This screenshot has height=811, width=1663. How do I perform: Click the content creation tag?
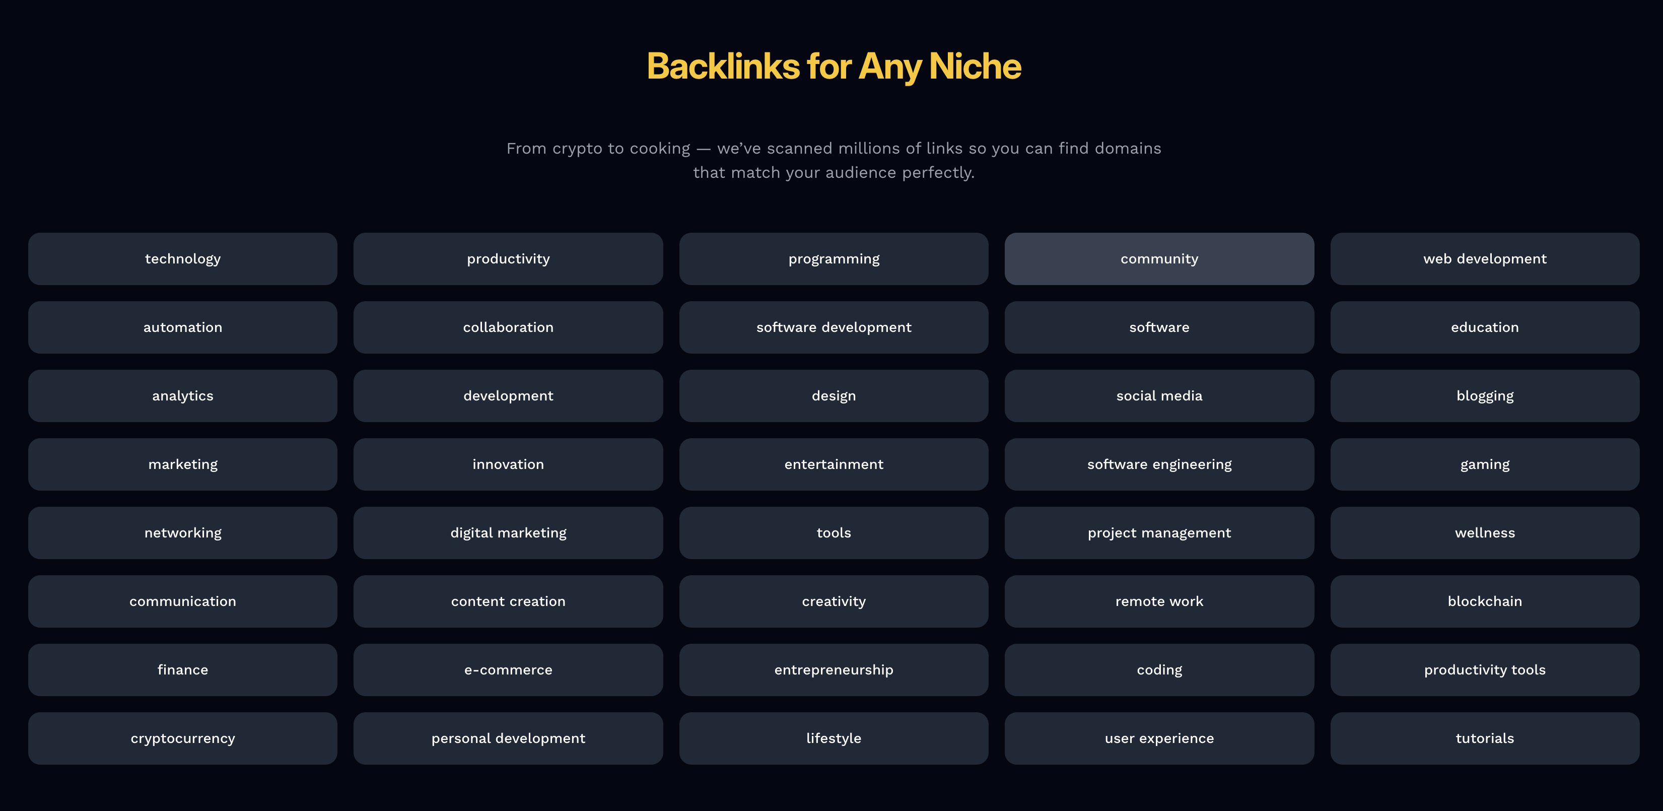coord(508,601)
